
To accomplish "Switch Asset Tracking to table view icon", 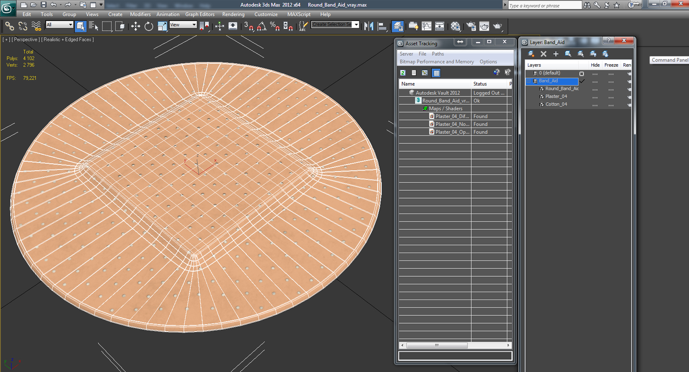I will click(436, 73).
